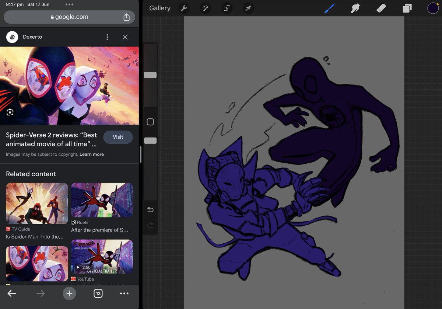This screenshot has height=309, width=442.
Task: Open Adjustments magic wand menu
Action: point(205,8)
